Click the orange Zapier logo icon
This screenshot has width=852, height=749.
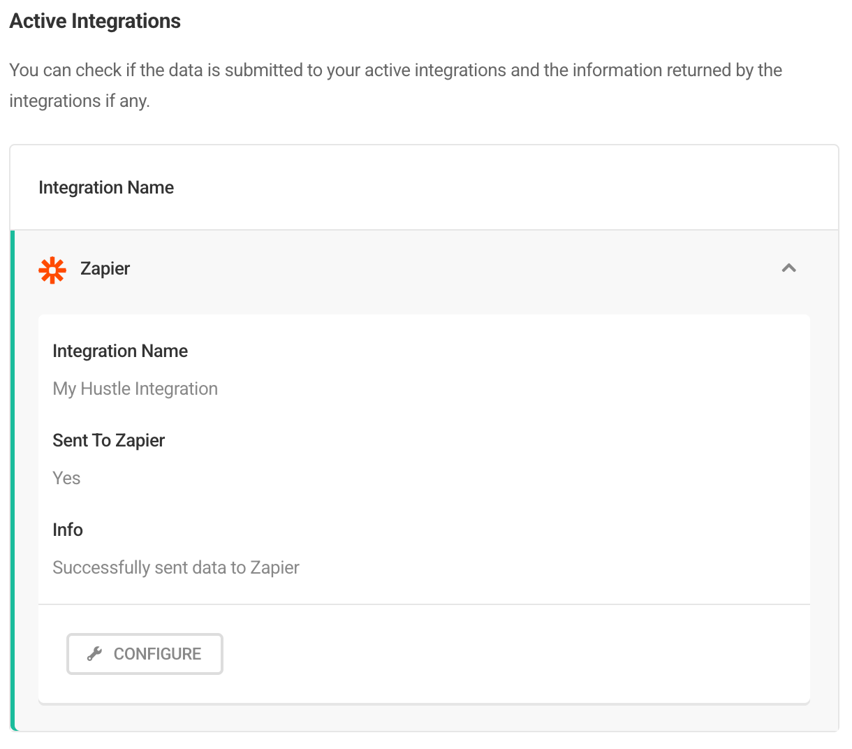point(52,270)
